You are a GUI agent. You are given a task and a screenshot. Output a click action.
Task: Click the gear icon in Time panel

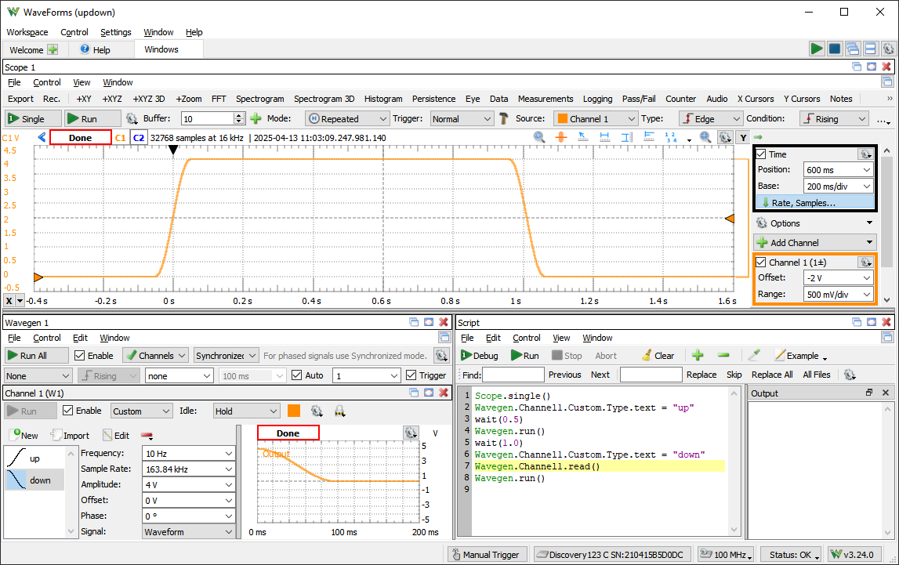tap(865, 154)
